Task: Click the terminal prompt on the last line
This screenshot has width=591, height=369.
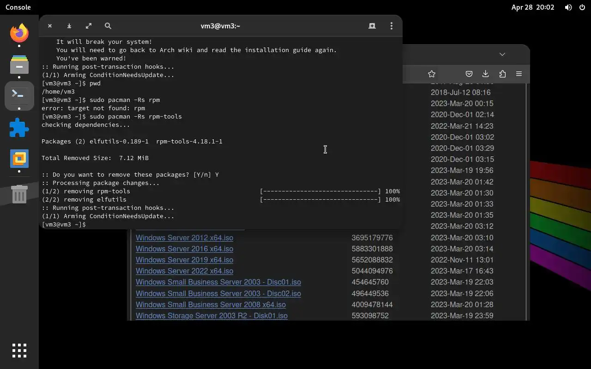Action: tap(64, 224)
